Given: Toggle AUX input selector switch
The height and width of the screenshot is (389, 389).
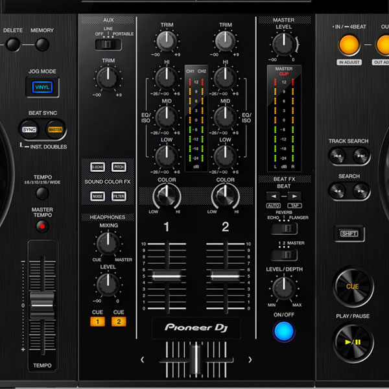Looking at the screenshot, I should pos(108,44).
